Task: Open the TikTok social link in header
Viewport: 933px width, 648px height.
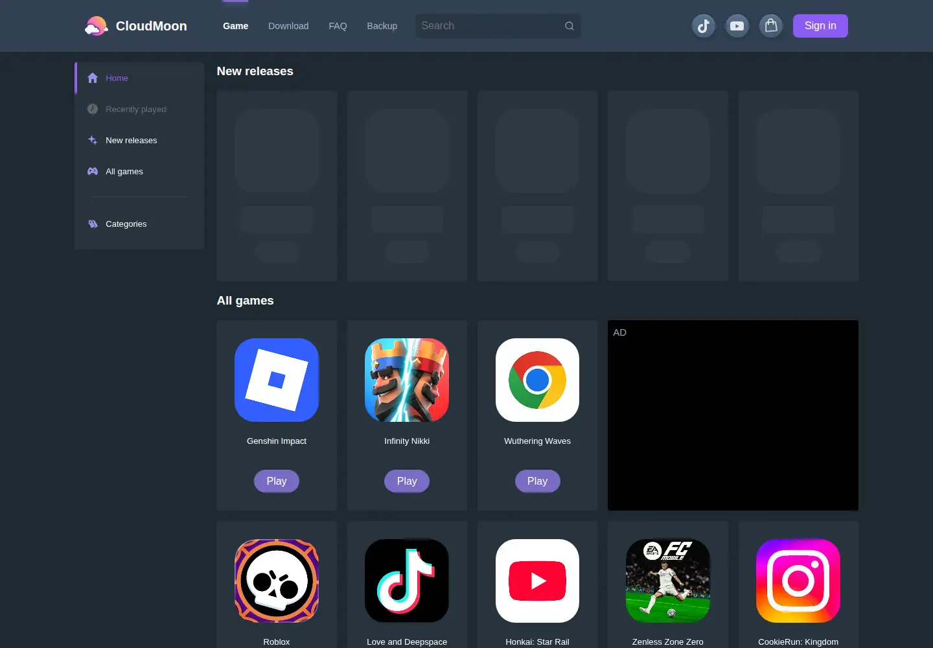Action: click(x=704, y=26)
